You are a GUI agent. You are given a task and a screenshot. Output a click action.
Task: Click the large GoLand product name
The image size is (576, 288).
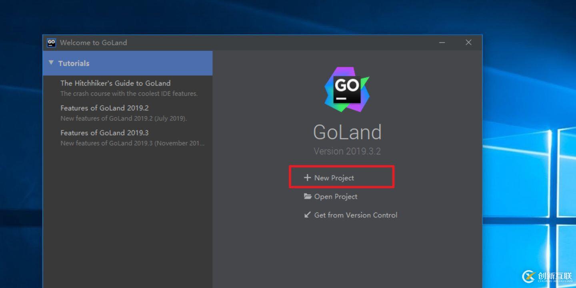pos(347,132)
